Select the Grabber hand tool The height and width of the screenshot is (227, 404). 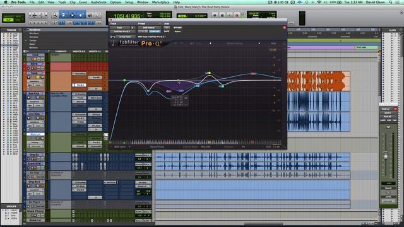click(80, 15)
